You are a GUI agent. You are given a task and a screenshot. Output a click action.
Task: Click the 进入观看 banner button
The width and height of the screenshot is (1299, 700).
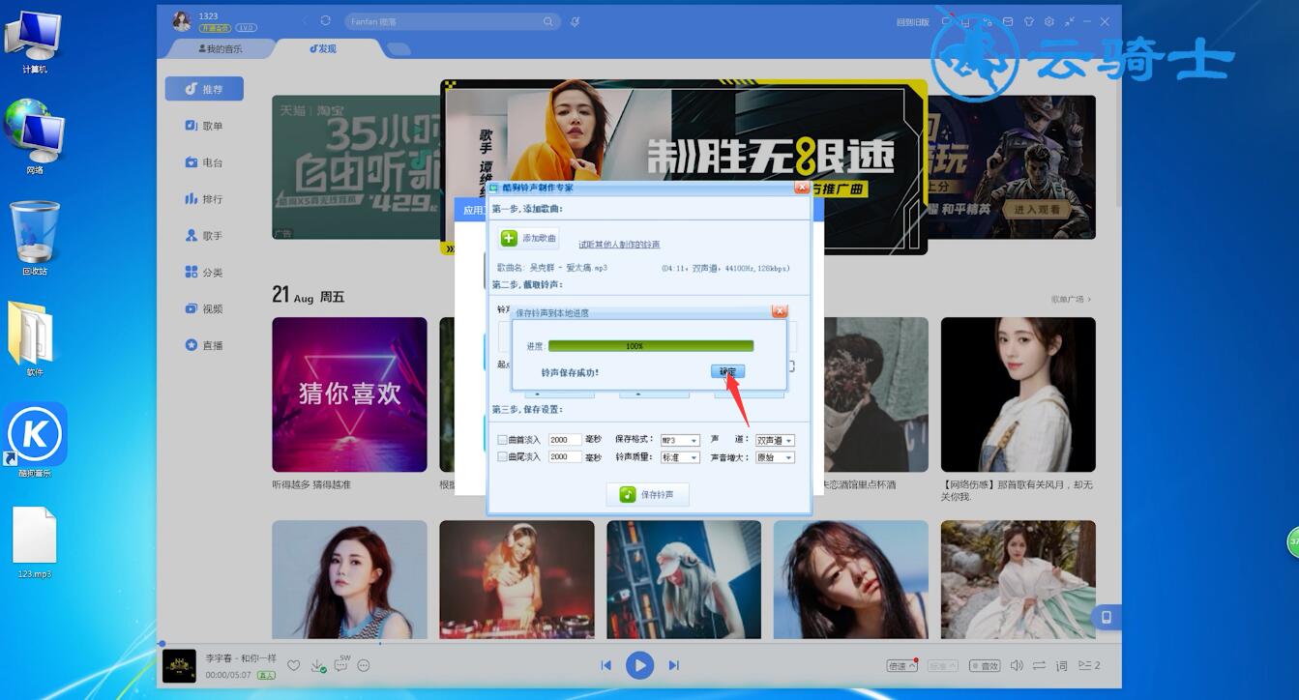(x=1037, y=209)
